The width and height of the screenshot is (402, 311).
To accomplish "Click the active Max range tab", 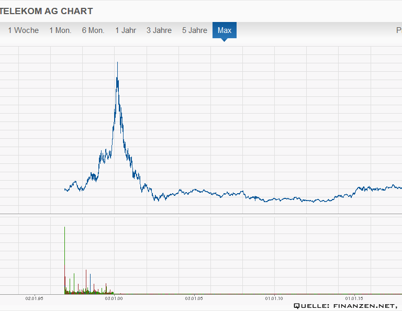I will tap(225, 30).
